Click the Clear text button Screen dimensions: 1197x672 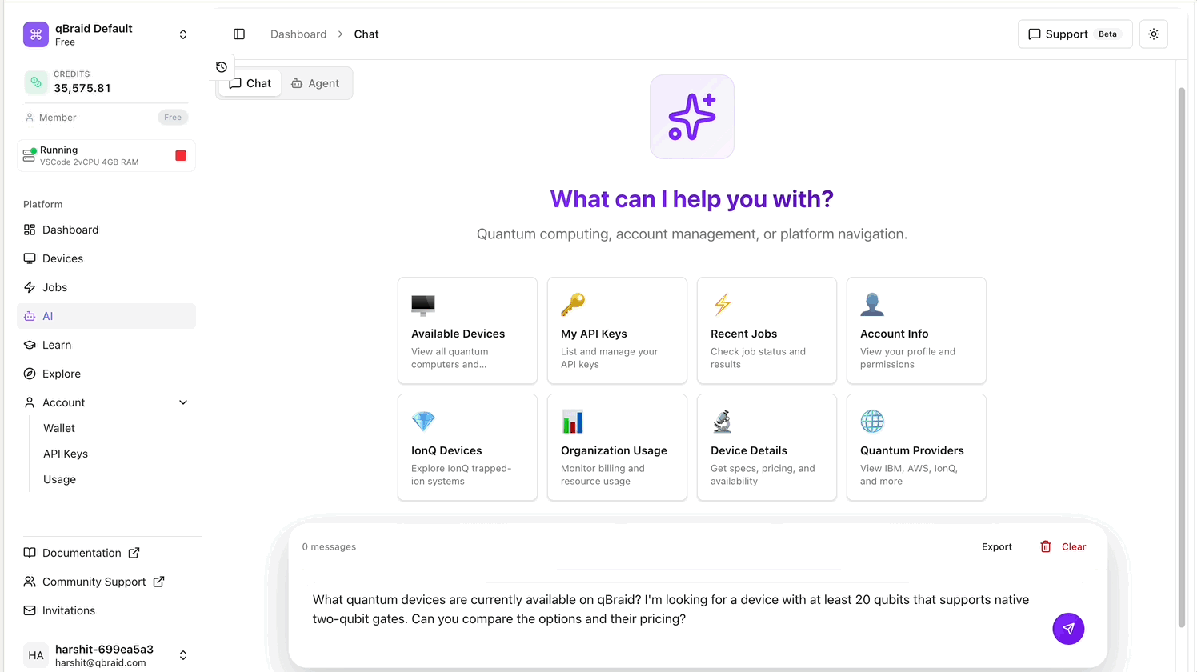pyautogui.click(x=1074, y=547)
